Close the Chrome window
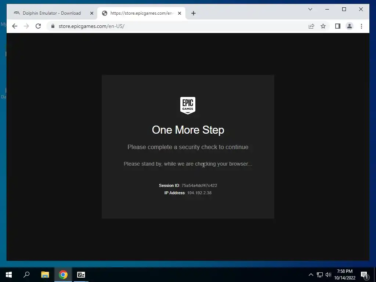The image size is (376, 282). 361,9
